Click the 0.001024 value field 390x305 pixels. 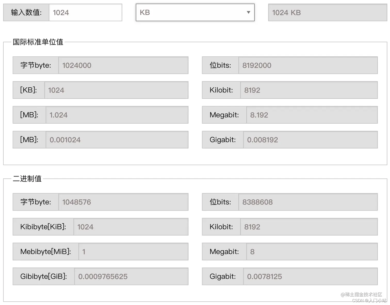click(117, 140)
